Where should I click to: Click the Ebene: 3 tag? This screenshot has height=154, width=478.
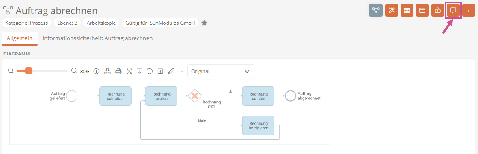point(67,23)
